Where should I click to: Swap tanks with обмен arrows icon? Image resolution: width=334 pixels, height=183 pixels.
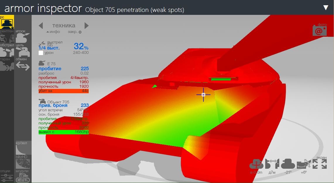tap(23, 64)
